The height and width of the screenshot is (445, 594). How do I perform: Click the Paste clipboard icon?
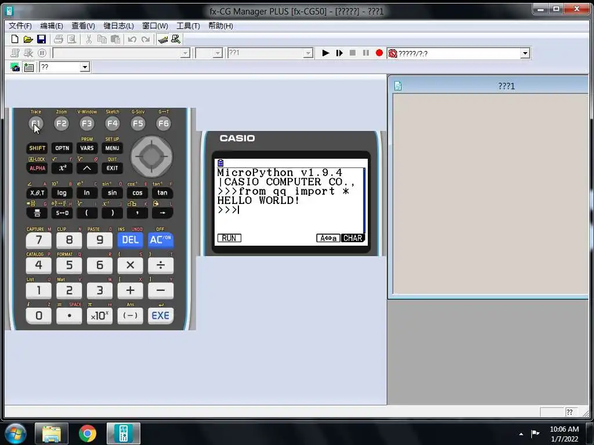115,39
